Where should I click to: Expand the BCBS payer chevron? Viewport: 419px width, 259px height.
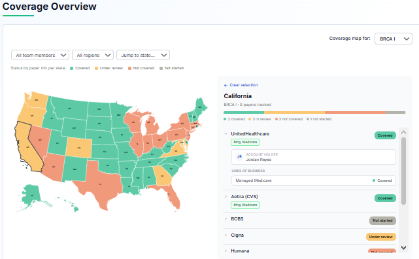click(226, 219)
